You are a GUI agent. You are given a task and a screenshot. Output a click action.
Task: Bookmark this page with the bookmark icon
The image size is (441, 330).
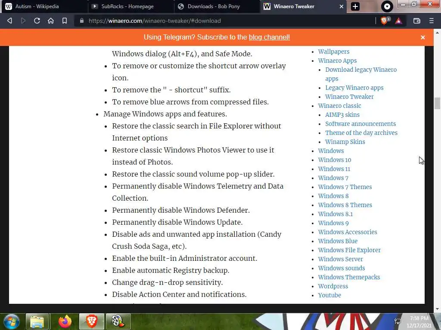[x=65, y=21]
